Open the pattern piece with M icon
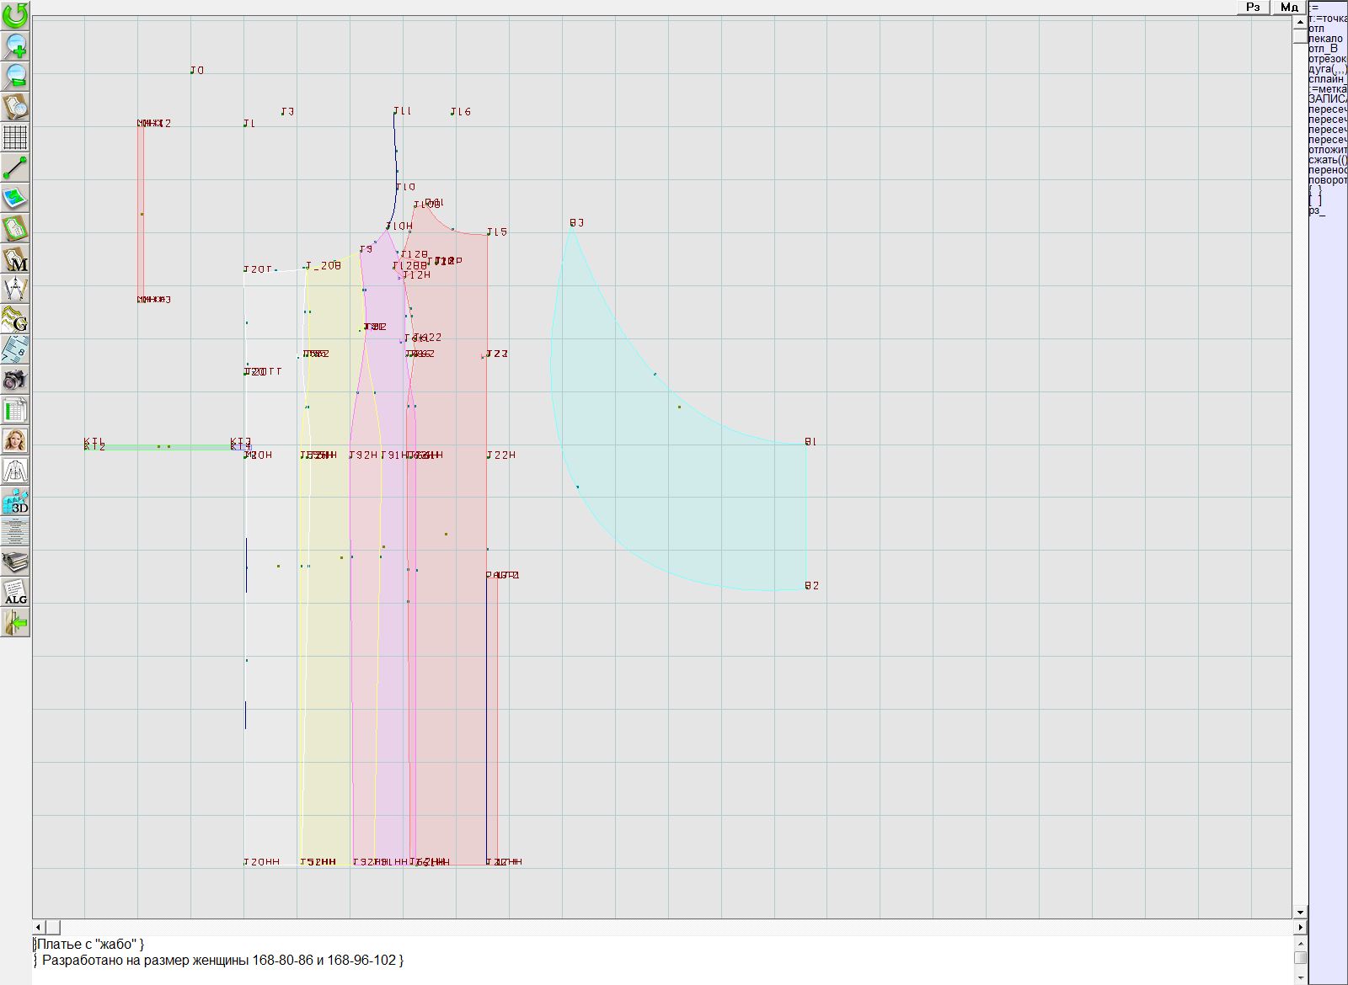The width and height of the screenshot is (1348, 985). [15, 258]
